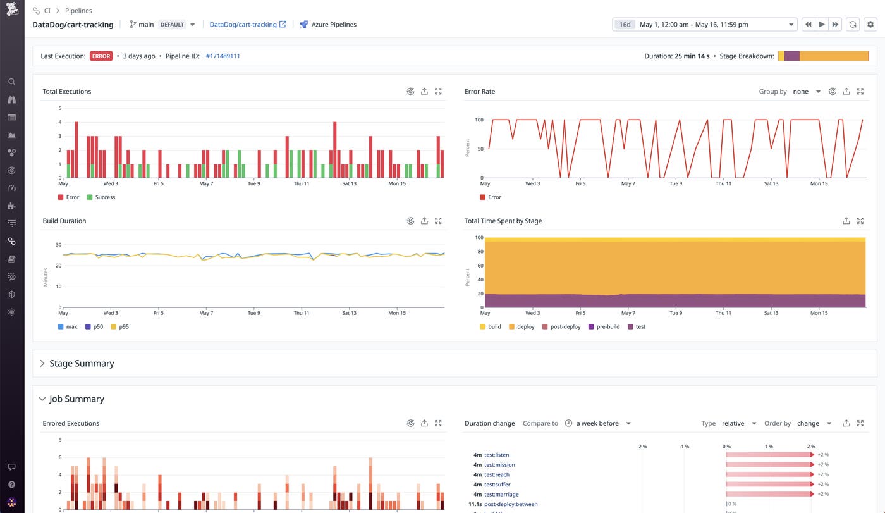Refresh the time range with the reload icon
The image size is (885, 513).
853,24
